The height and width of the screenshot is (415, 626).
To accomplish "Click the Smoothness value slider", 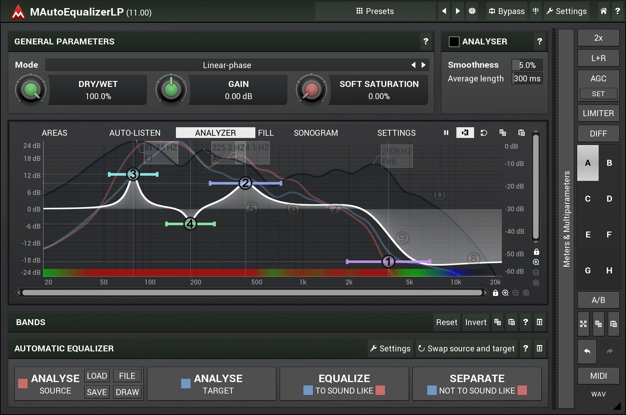I will click(527, 65).
